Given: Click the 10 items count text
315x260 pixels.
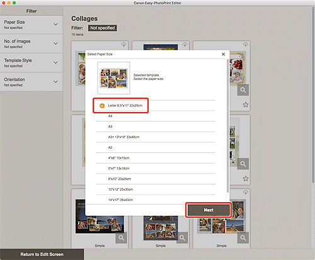Looking at the screenshot, I should tap(77, 35).
